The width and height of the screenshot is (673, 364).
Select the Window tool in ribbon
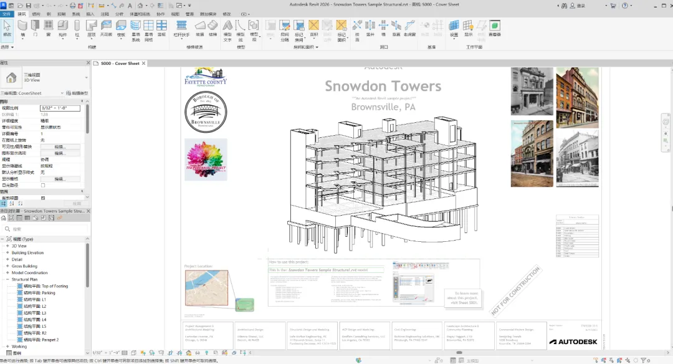[49, 28]
